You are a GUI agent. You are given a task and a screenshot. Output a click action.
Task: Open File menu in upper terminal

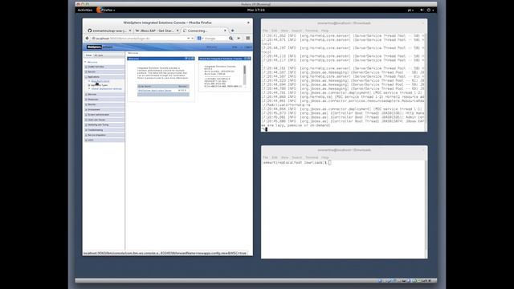[x=265, y=31]
